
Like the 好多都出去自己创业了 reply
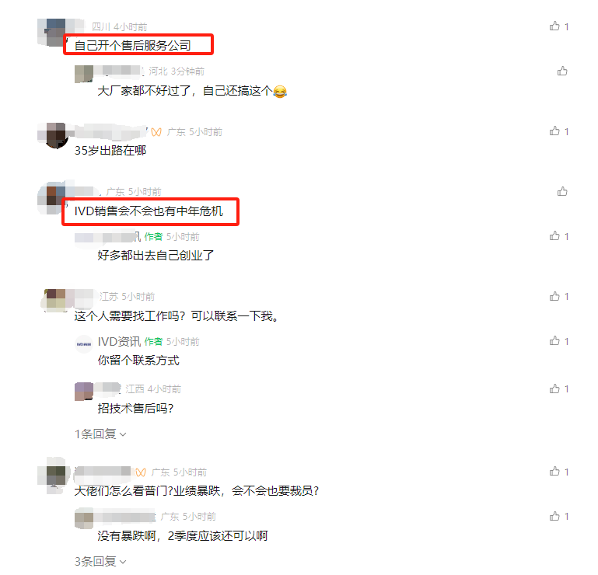click(x=554, y=236)
